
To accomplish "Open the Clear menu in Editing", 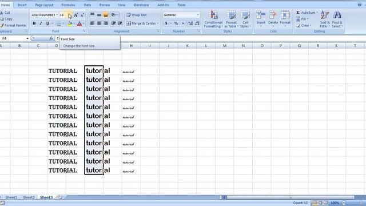I will pos(304,25).
